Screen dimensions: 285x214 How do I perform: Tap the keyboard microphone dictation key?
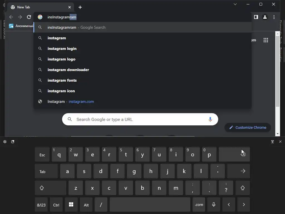(x=214, y=205)
